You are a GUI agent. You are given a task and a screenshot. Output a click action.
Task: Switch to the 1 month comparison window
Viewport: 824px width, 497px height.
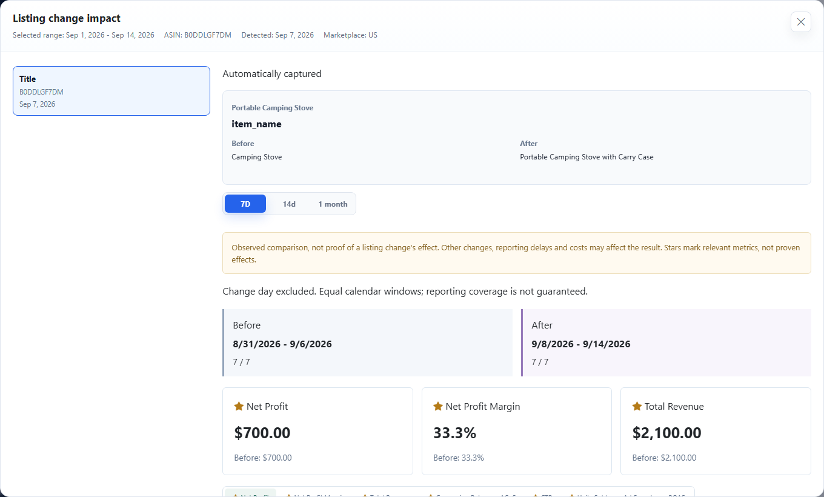coord(333,204)
